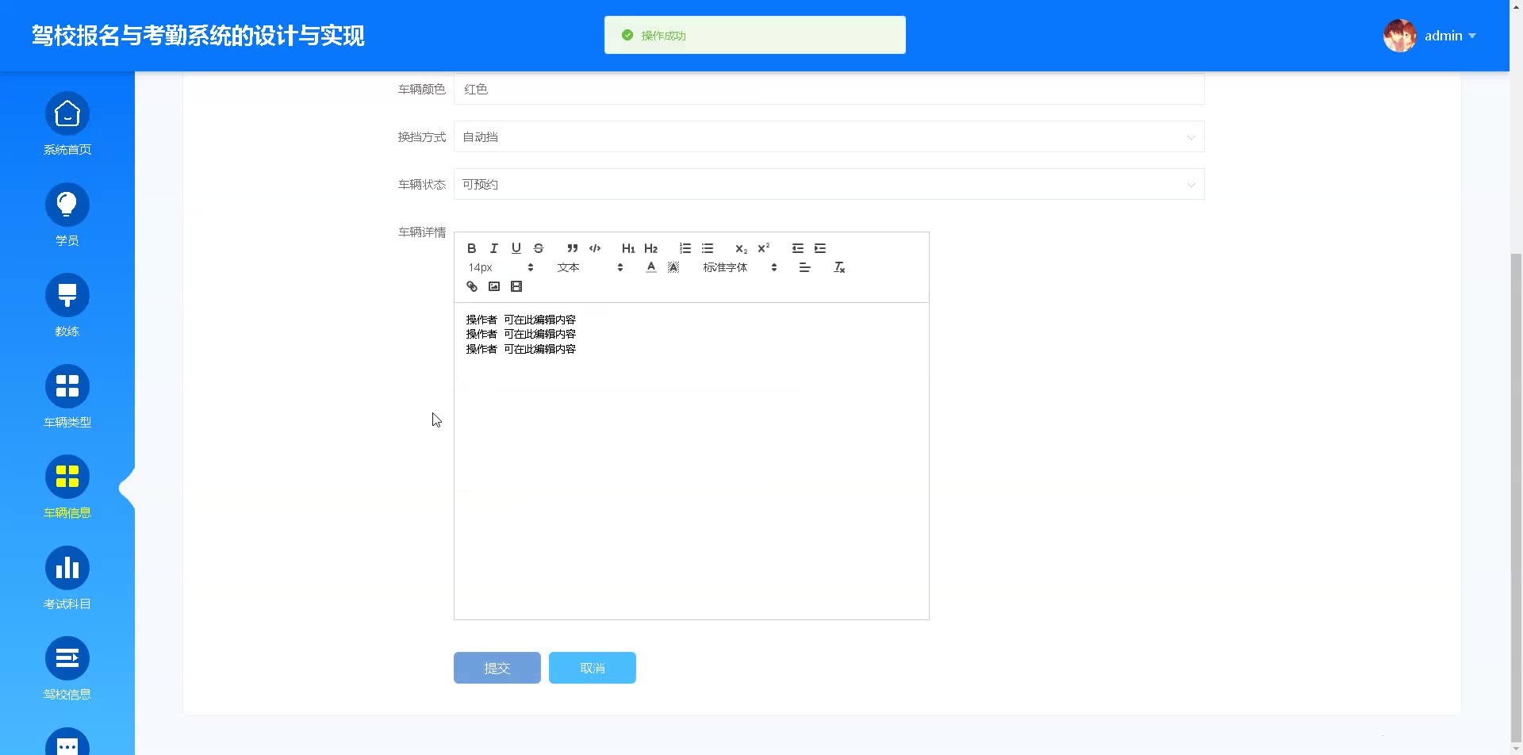Apply Heading 1 style
The height and width of the screenshot is (755, 1523).
pyautogui.click(x=628, y=248)
